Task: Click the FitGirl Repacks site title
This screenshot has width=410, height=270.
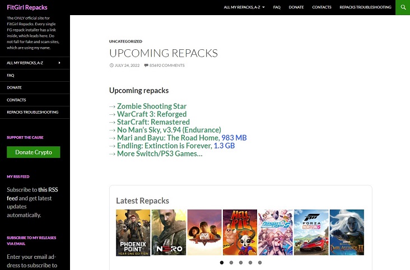Action: [x=27, y=7]
